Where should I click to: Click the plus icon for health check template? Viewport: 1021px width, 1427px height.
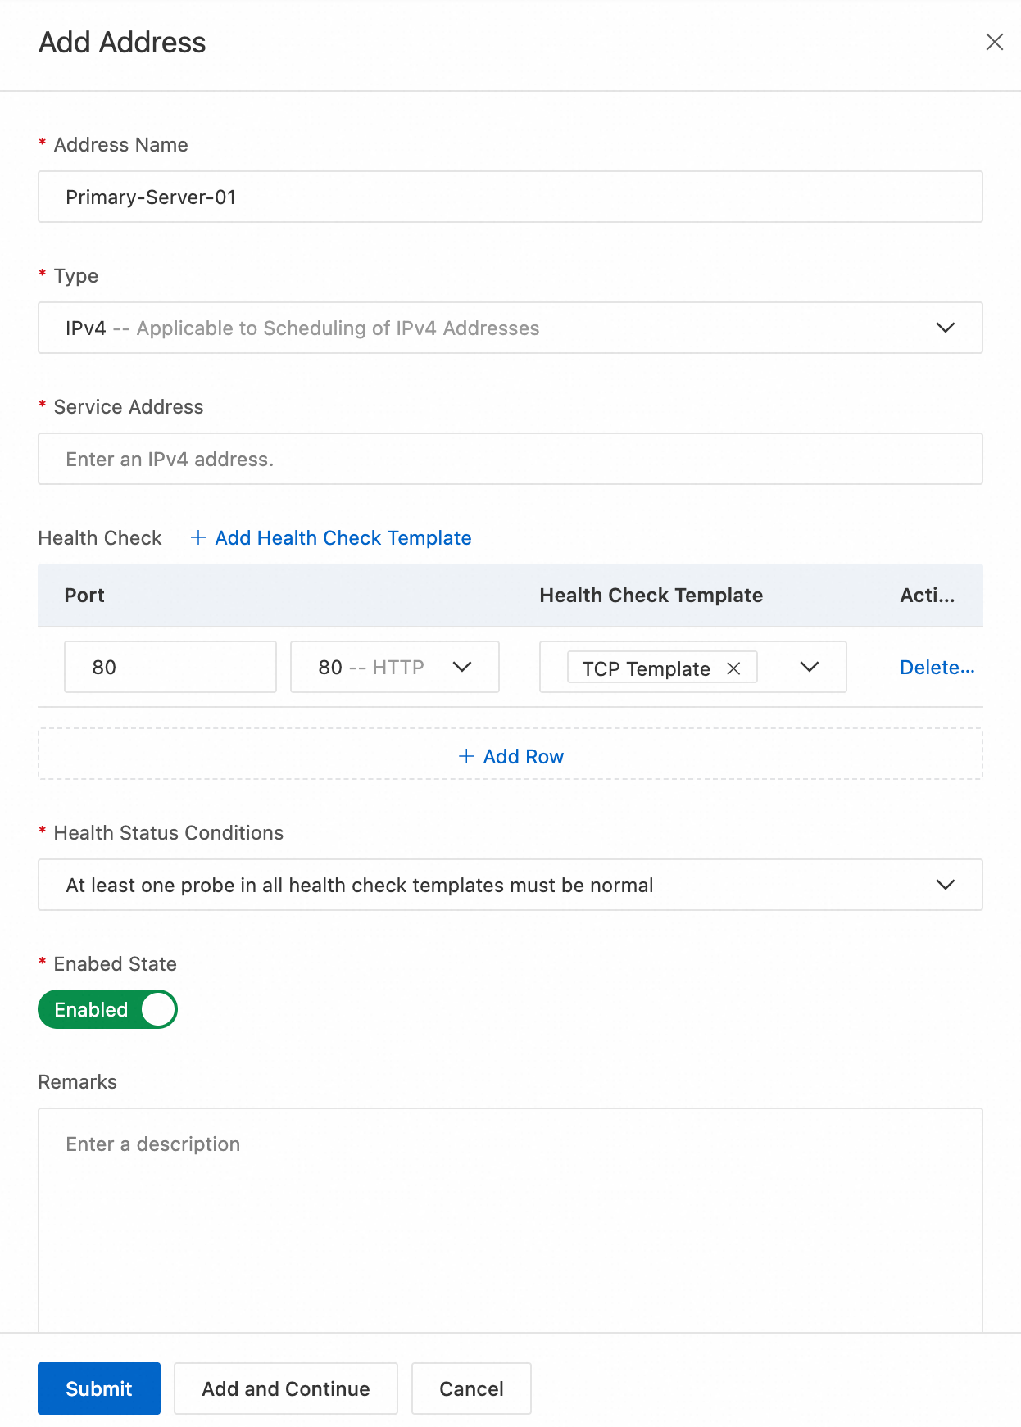pos(198,537)
